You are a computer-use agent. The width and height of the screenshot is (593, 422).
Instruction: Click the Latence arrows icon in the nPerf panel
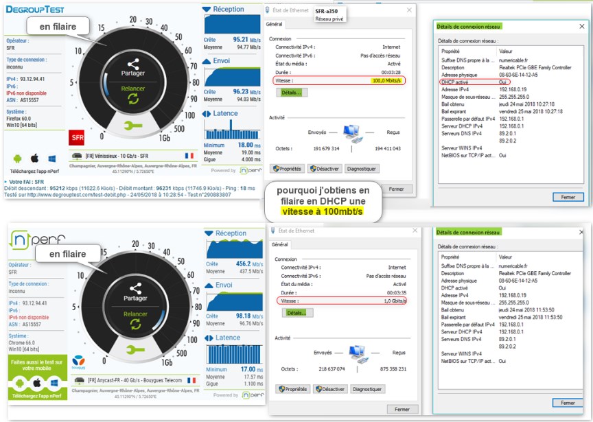209,338
